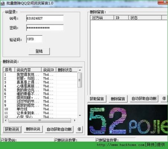Click the application icon in the title bar
The height and width of the screenshot is (149, 168).
pos(3,3)
